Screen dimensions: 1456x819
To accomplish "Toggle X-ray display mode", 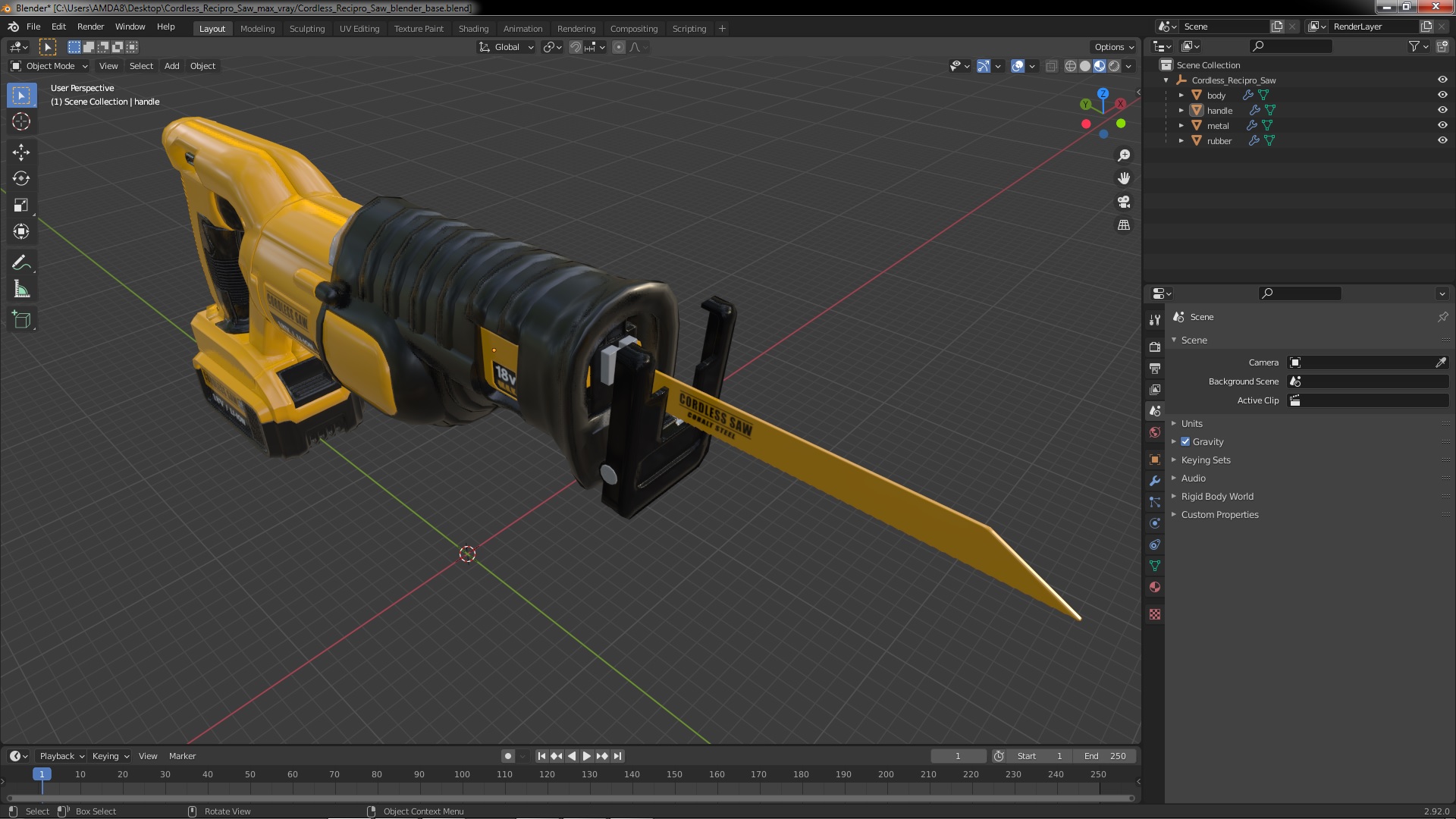I will click(1051, 66).
